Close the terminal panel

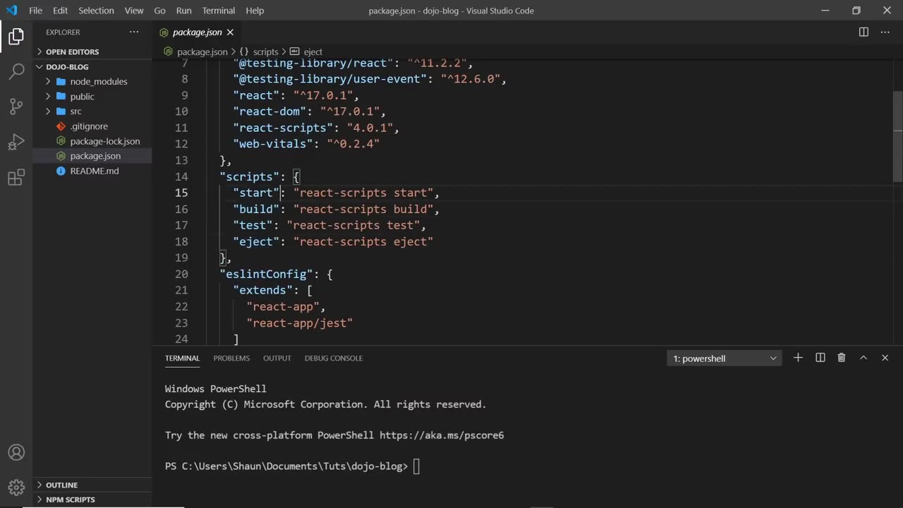(x=885, y=358)
